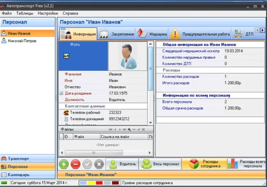Open the Настройки menu
Screen dimensions: 267x187
point(48,13)
